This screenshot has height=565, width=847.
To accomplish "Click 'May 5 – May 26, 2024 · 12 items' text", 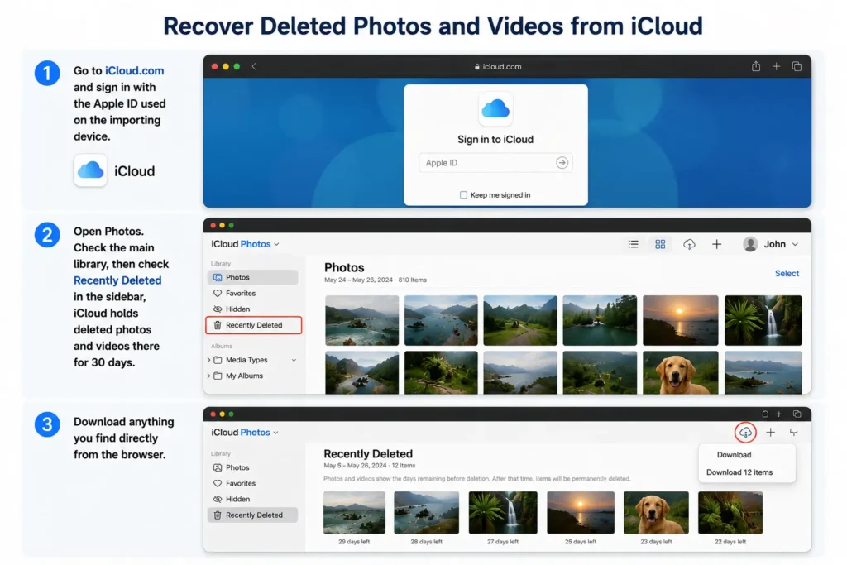I will click(370, 465).
